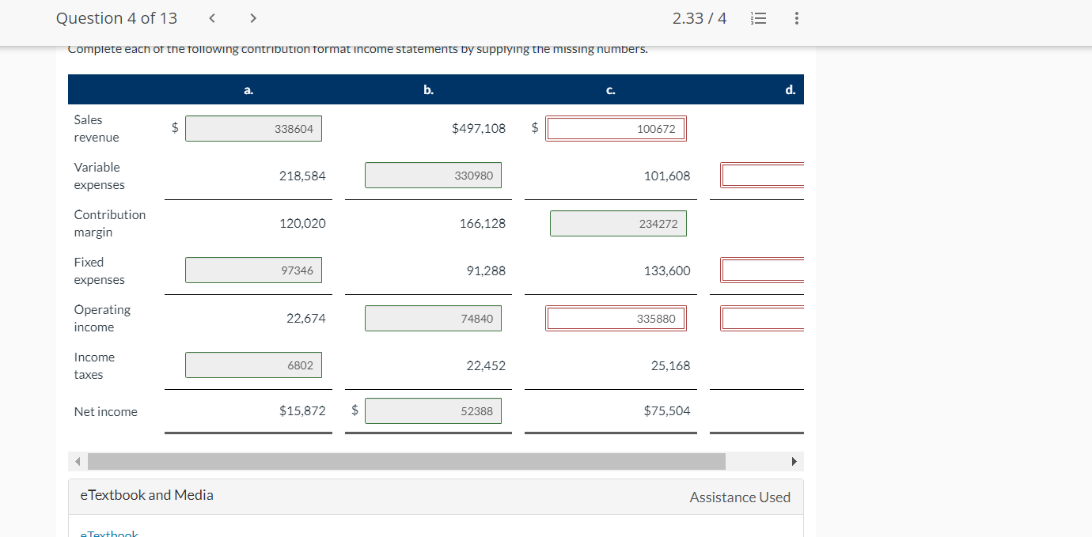Image resolution: width=1092 pixels, height=537 pixels.
Task: Click the value 166,128 in column b
Action: click(x=483, y=224)
